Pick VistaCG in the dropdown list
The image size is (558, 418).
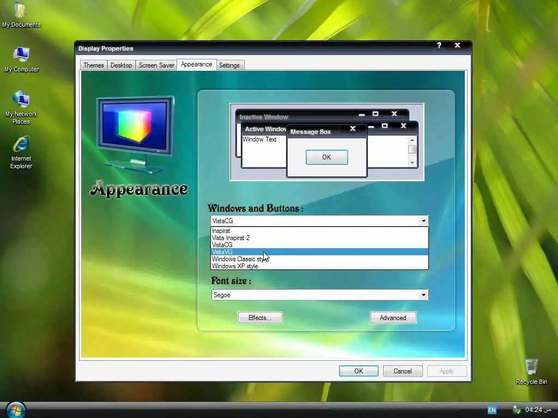(x=319, y=245)
